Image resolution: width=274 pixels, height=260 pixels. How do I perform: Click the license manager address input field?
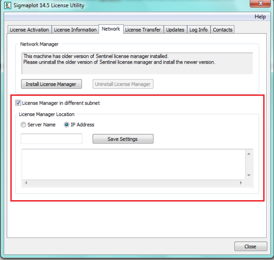pyautogui.click(x=52, y=139)
